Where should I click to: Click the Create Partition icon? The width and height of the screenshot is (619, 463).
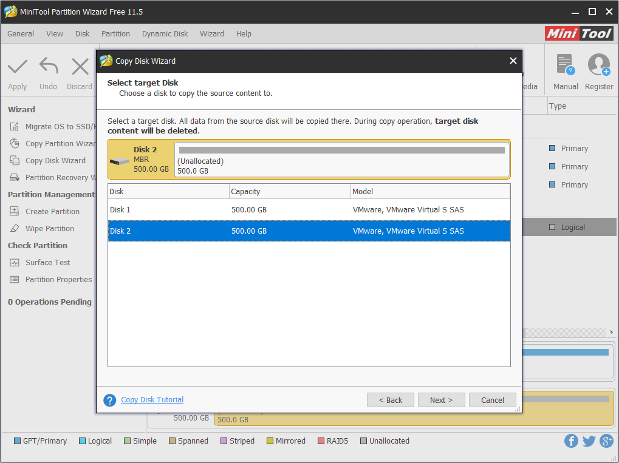click(x=14, y=211)
